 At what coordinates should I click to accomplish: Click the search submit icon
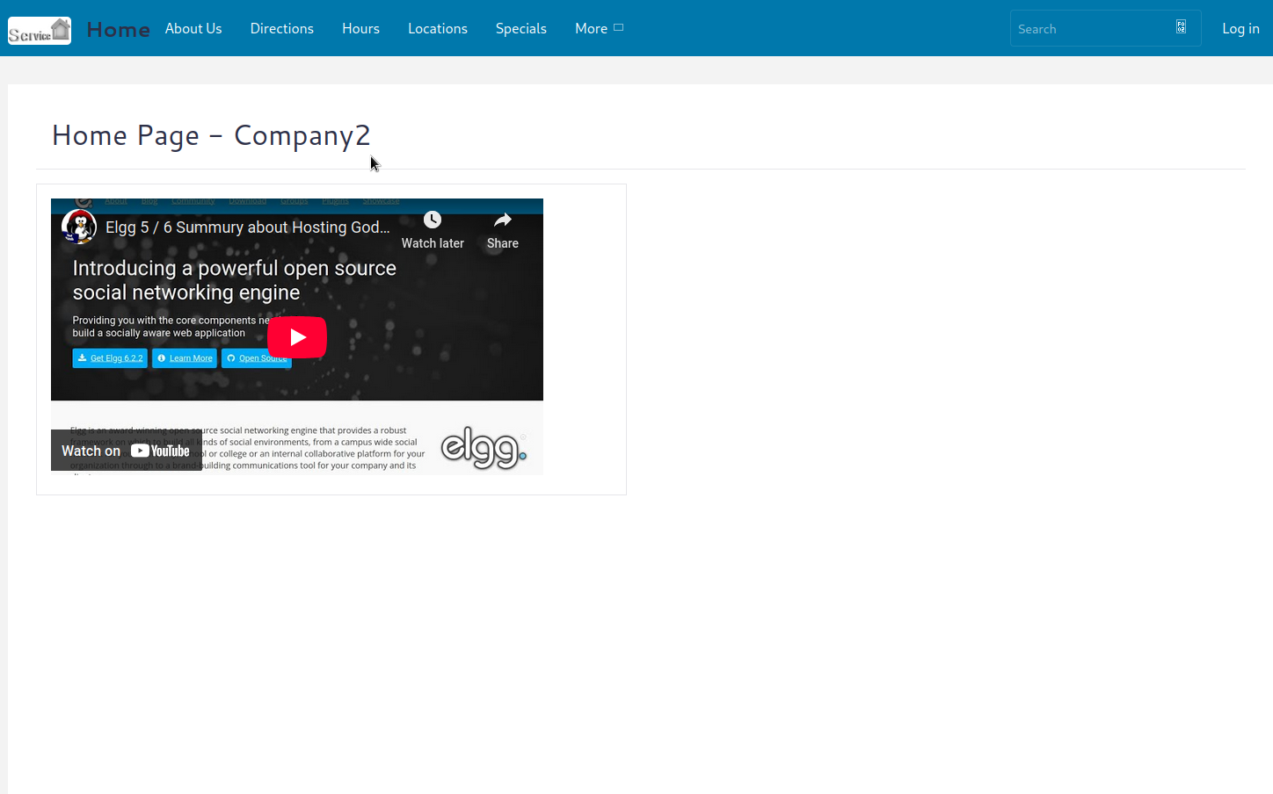(x=1181, y=27)
